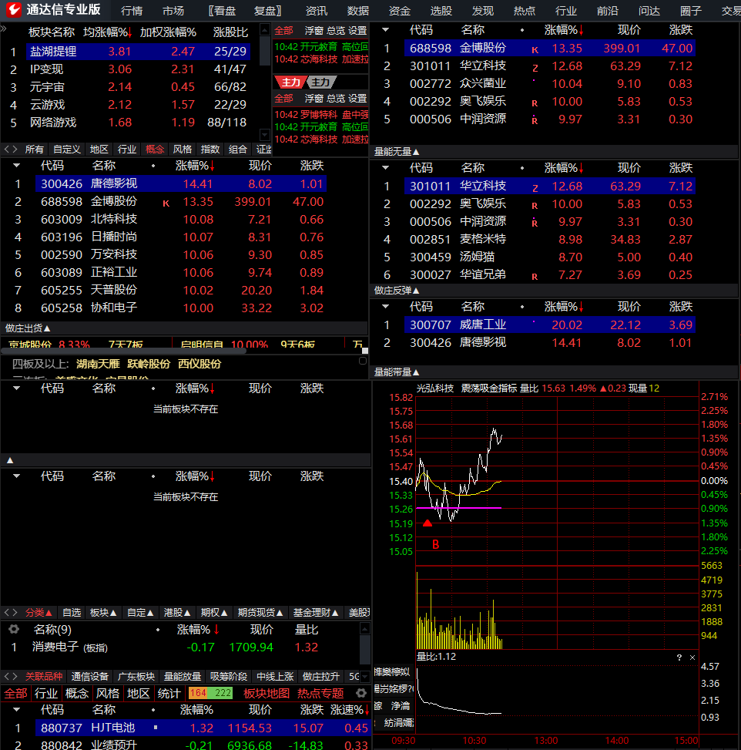Click the K marker on 金博股份 top-right row
Viewport: 741px width, 750px height.
tap(535, 50)
